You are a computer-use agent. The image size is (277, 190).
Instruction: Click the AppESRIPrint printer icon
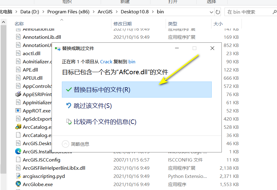click(18, 94)
